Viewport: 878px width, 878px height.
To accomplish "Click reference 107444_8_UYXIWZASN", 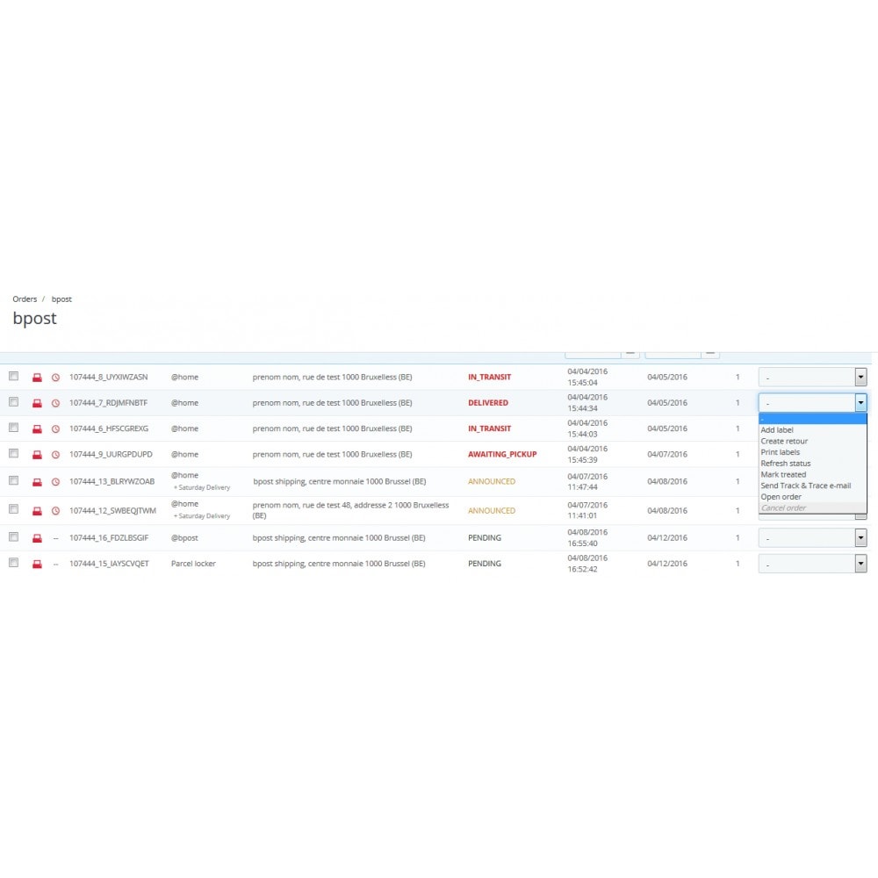I will [x=109, y=378].
